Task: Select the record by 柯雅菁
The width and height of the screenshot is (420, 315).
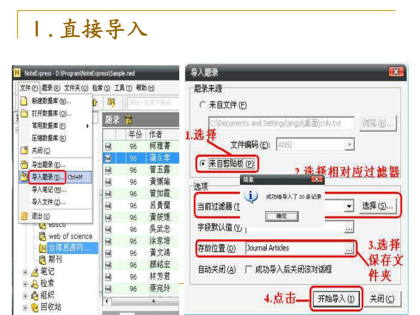Action: 141,146
